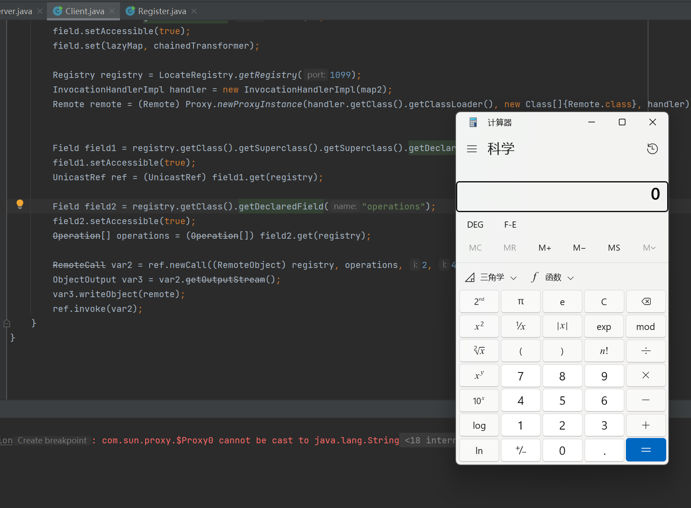Viewport: 691px width, 508px height.
Task: Click the MC memory clear button
Action: coord(475,248)
